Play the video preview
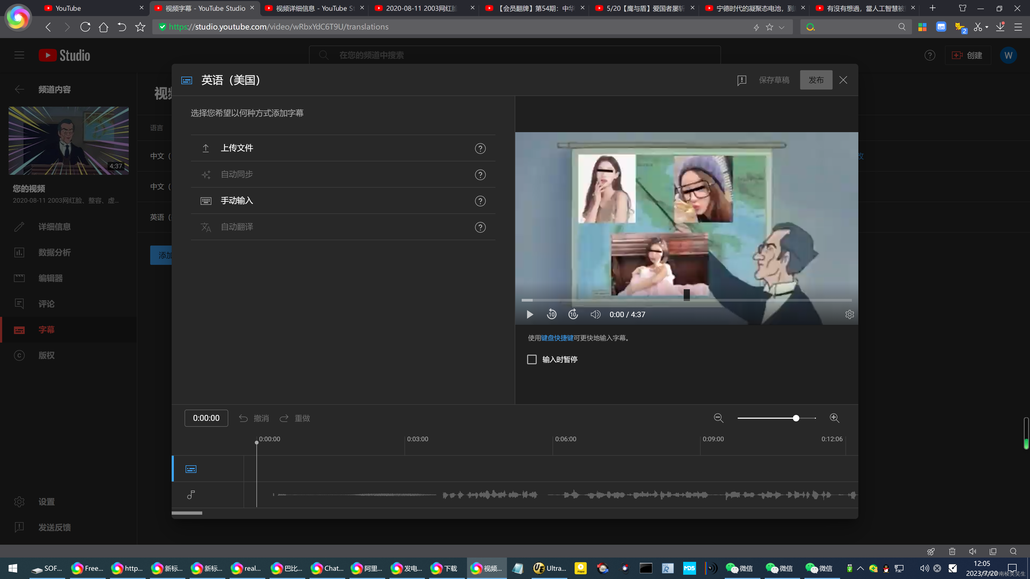This screenshot has height=579, width=1030. pyautogui.click(x=530, y=314)
